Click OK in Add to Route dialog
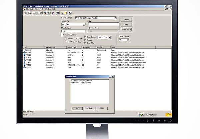This screenshot has height=139, width=200. point(77,108)
